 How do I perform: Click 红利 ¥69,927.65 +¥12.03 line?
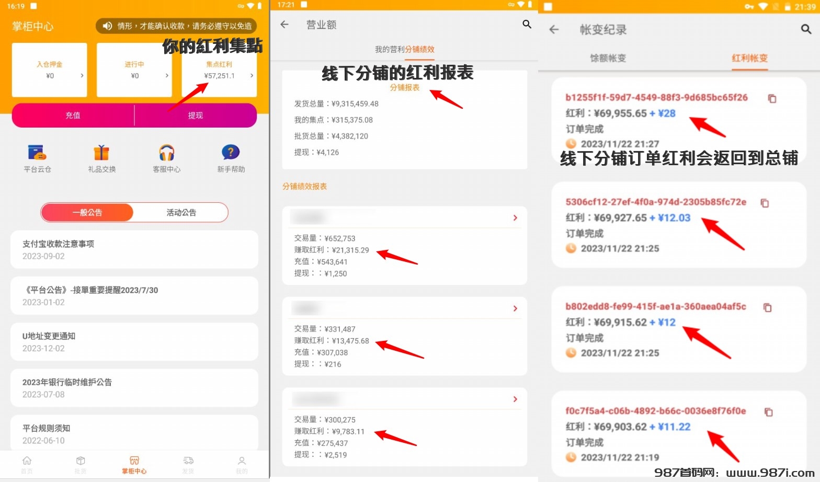[628, 218]
